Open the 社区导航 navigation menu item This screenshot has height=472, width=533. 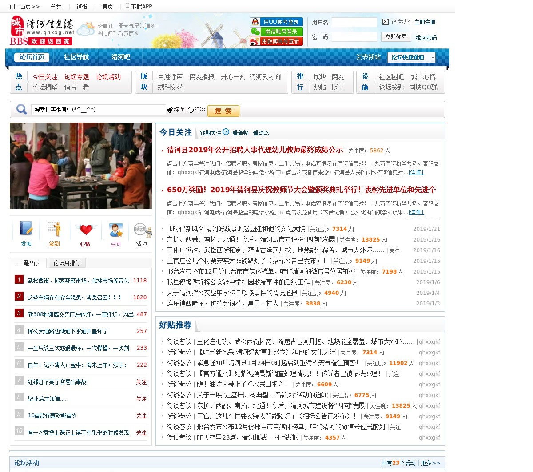pyautogui.click(x=76, y=57)
